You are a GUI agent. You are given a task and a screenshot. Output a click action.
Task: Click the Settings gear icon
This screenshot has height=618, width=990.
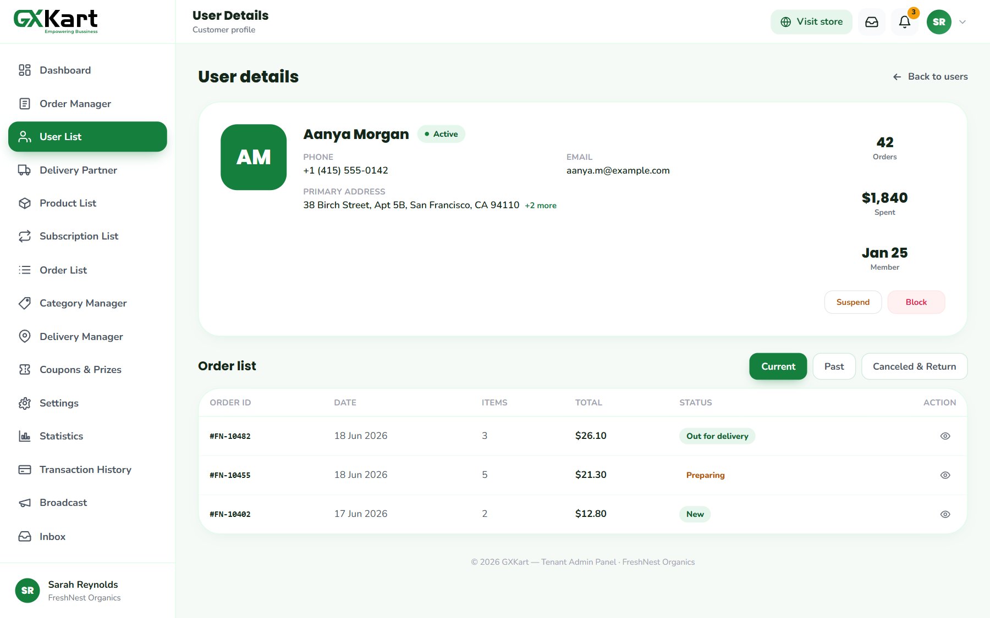point(25,403)
